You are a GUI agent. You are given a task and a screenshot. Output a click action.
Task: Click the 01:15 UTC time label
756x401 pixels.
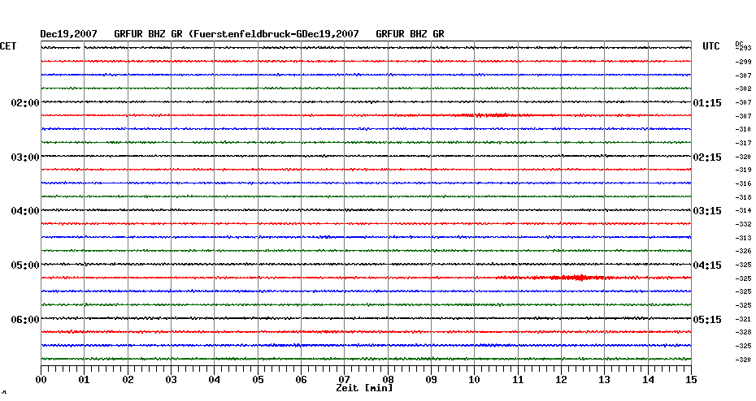pos(707,103)
